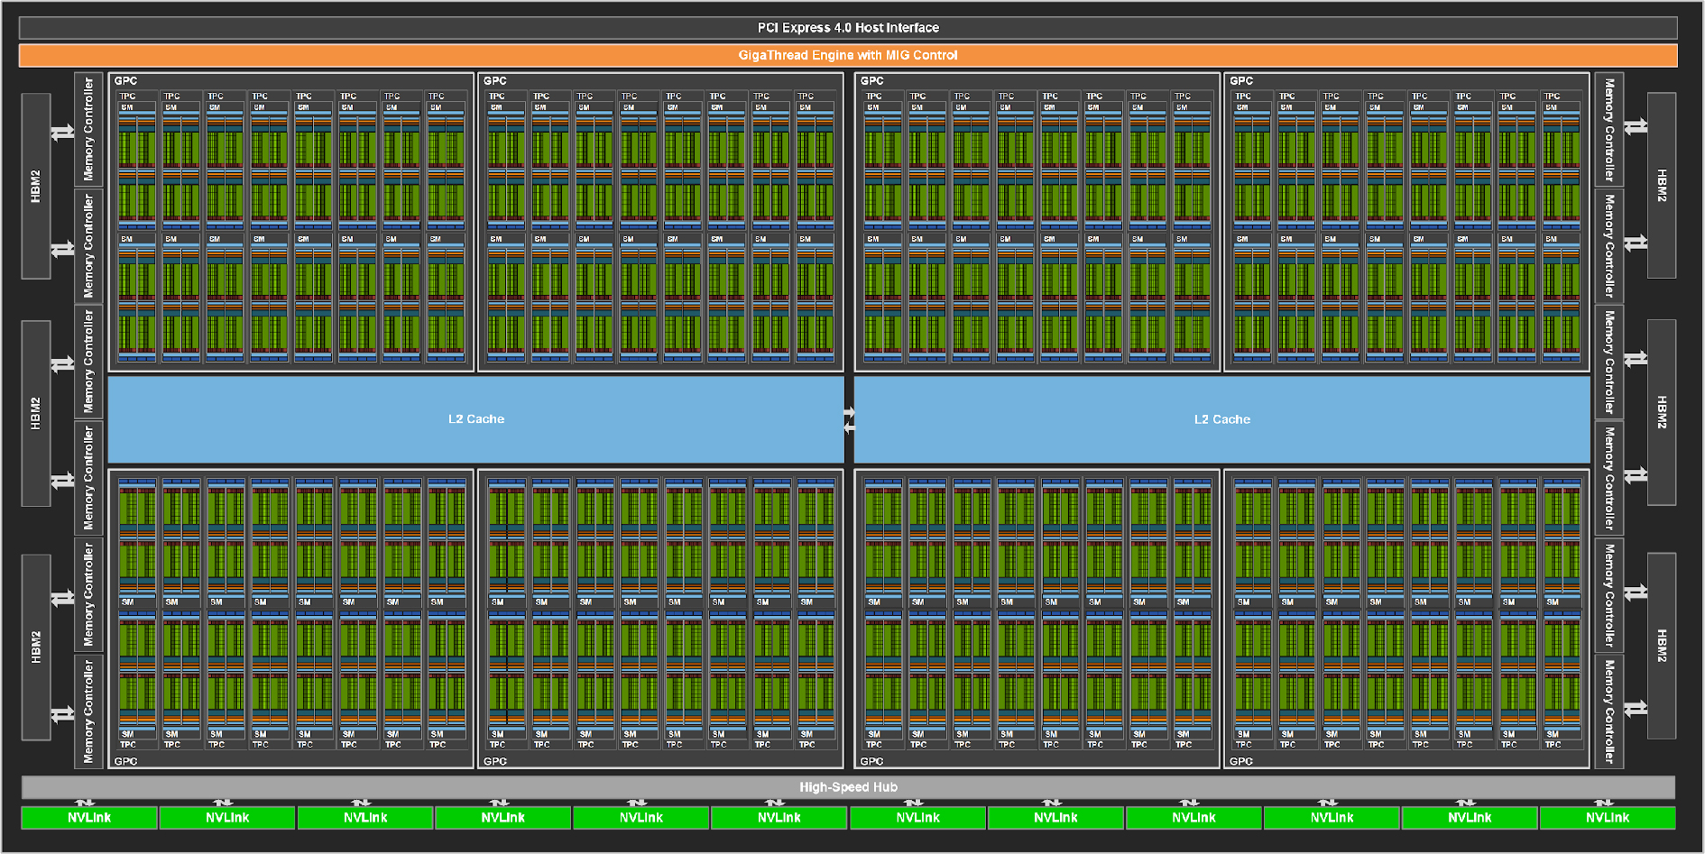
Task: Select the topmost Memory Controller on the left side
Action: point(88,129)
